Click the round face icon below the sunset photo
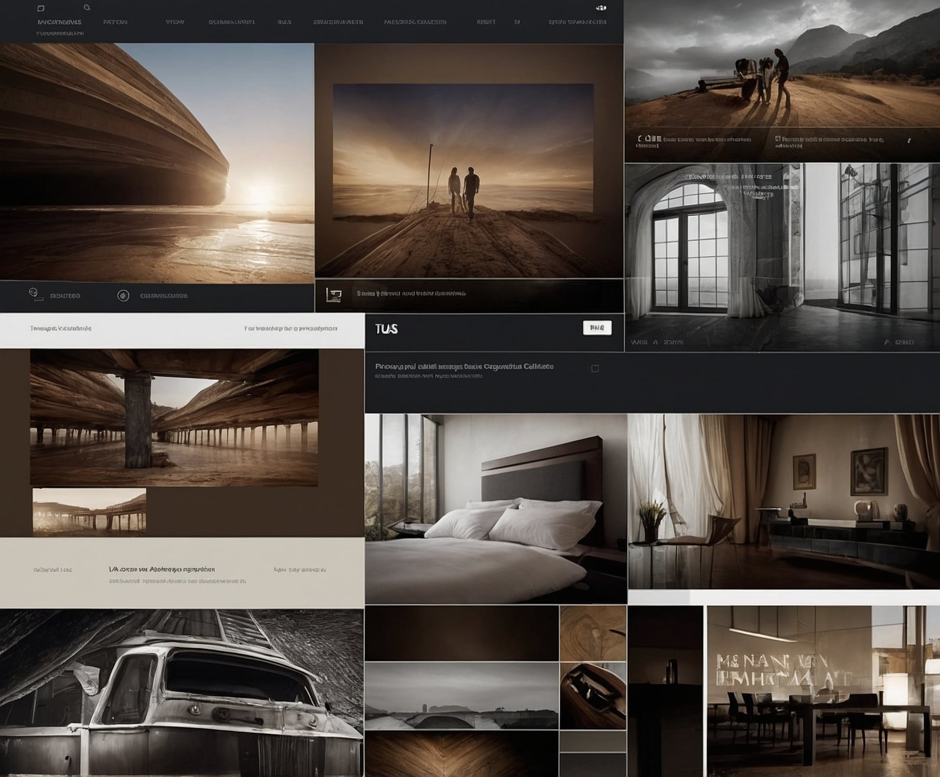The image size is (940, 777). tap(34, 293)
